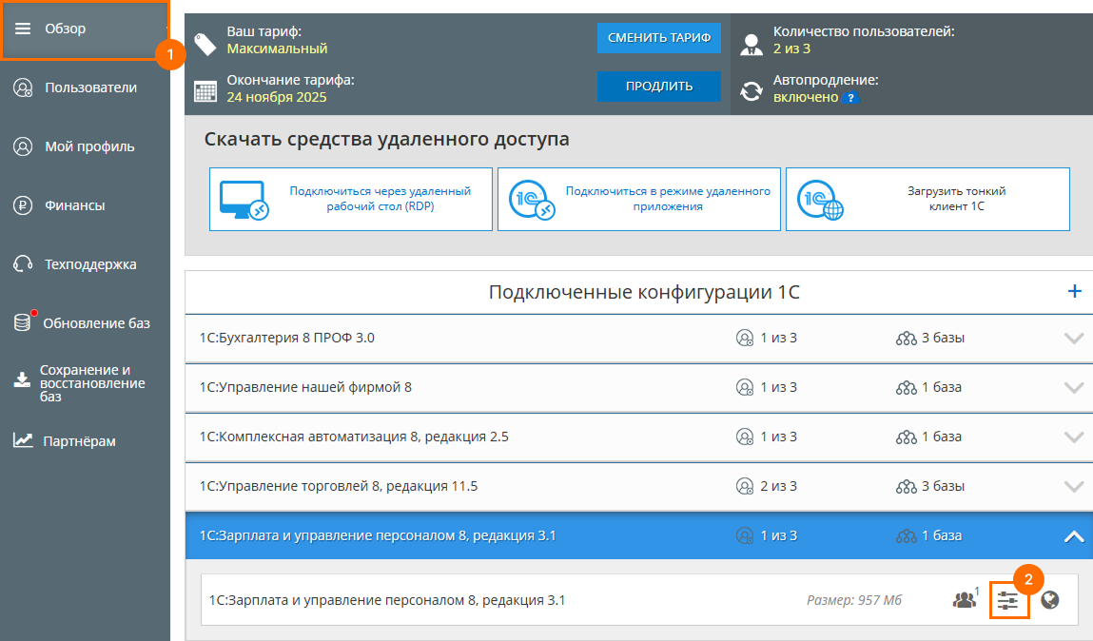
Task: Open the Пользователи section
Action: tap(20, 87)
